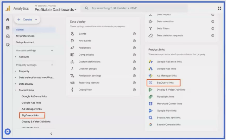Click the Data retention paperclip icon

(150, 21)
